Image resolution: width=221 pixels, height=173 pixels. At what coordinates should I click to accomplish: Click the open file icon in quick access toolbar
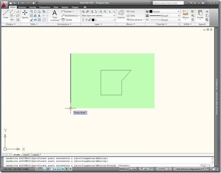coord(15,3)
